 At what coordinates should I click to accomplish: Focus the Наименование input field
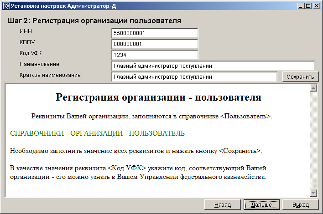coord(213,66)
